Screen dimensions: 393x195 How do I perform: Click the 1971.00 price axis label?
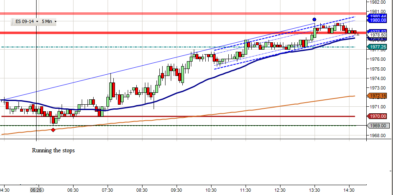379,107
